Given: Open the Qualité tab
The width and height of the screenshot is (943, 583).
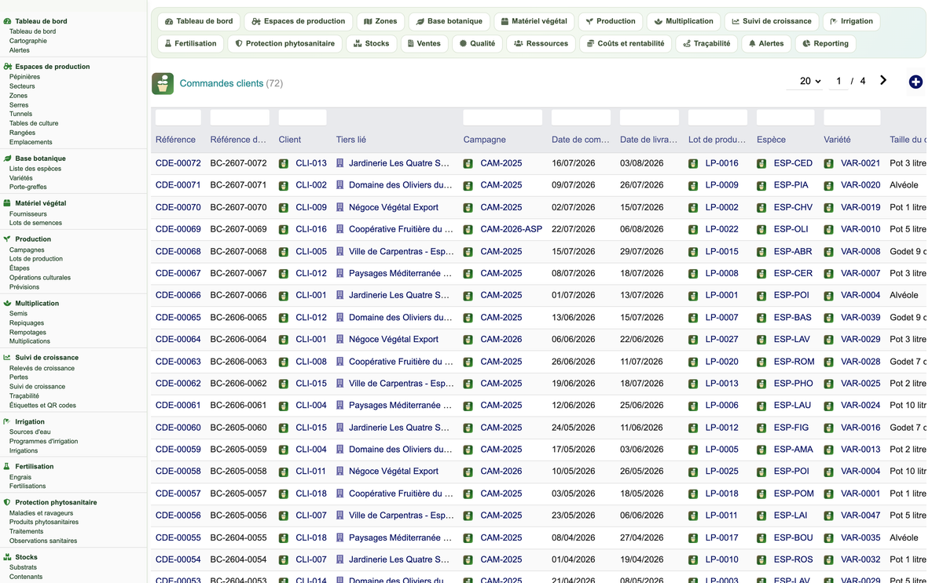Looking at the screenshot, I should (x=477, y=43).
